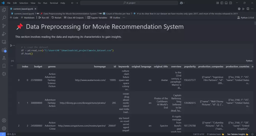Open Remote Explorer view
This screenshot has width=256, height=136.
click(x=4, y=42)
